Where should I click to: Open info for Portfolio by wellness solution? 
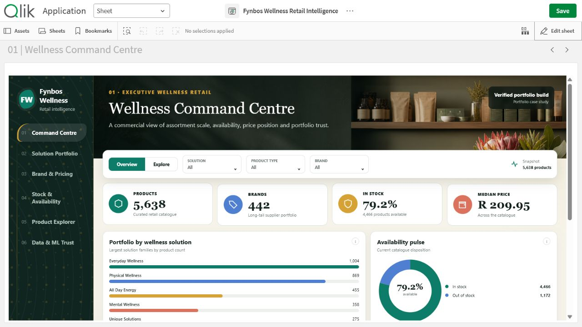356,242
